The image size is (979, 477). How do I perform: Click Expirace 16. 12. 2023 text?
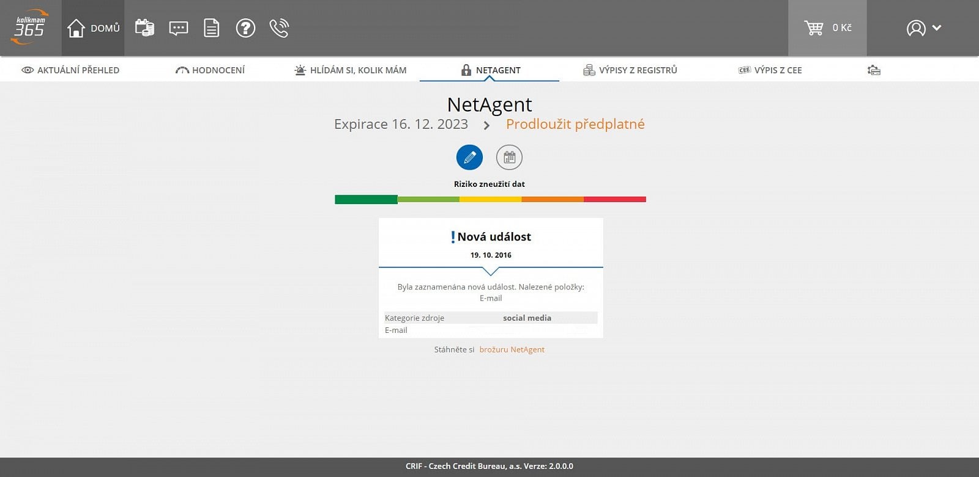401,124
